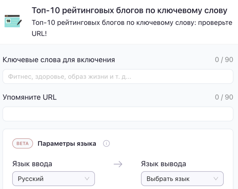Viewport: 238px width, 189px height.
Task: Click the Параметры языка heading
Action: [x=67, y=144]
